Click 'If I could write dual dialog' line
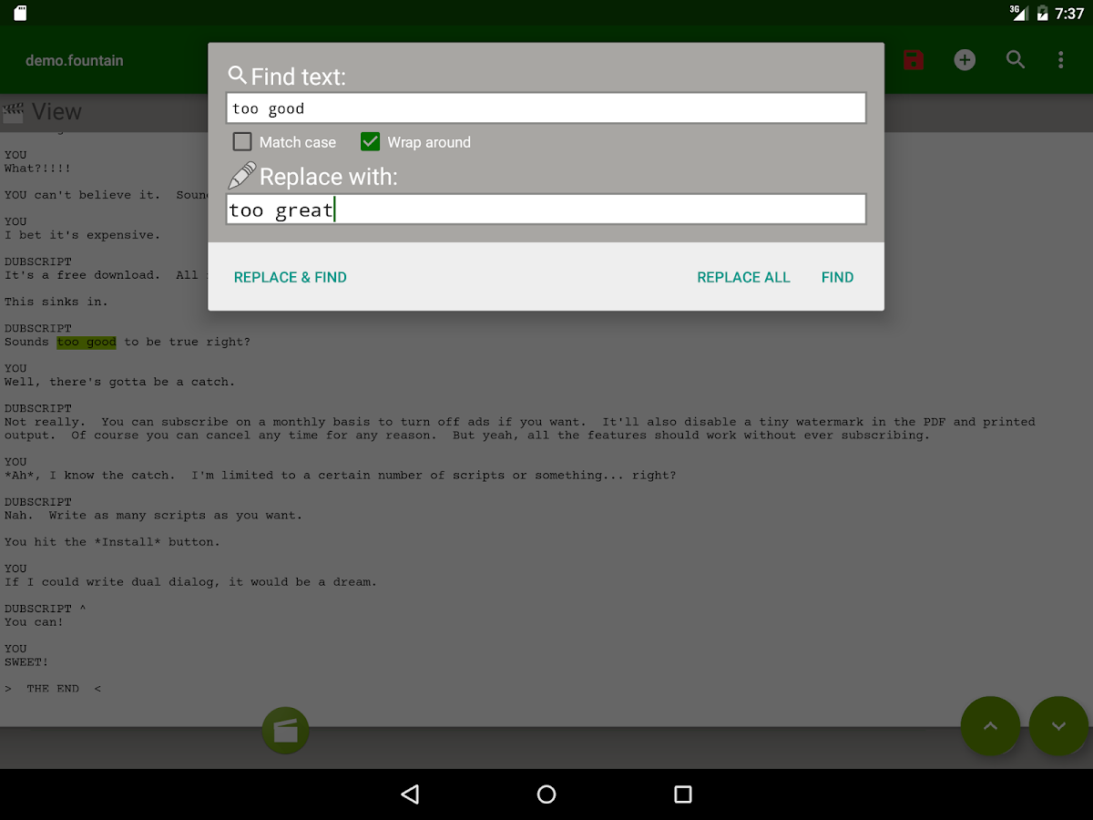Image resolution: width=1093 pixels, height=820 pixels. click(x=190, y=582)
